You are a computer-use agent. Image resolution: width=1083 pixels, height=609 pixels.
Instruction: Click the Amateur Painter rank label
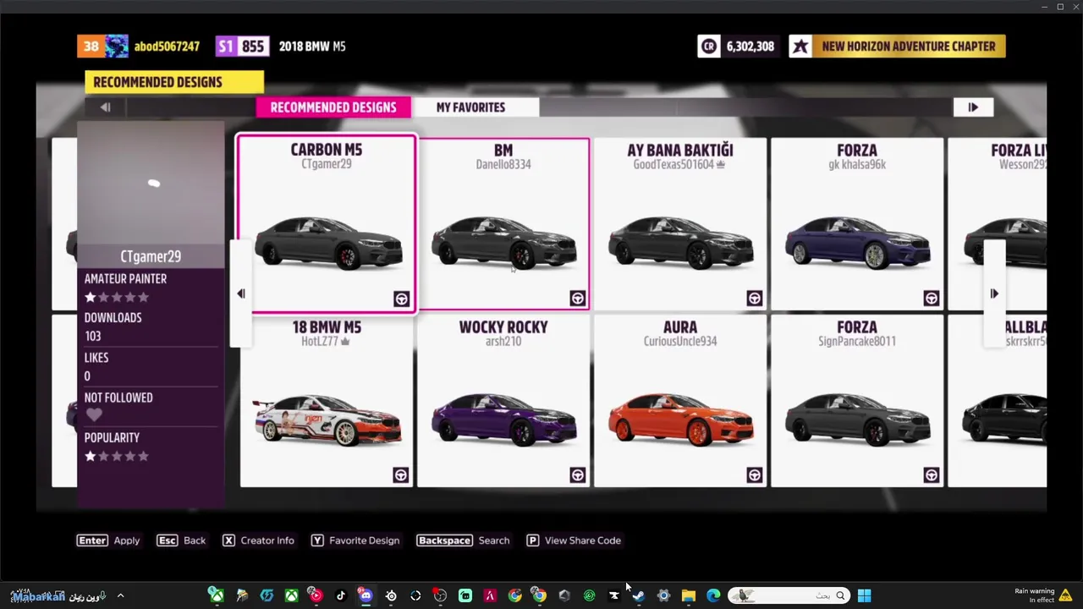pos(125,279)
